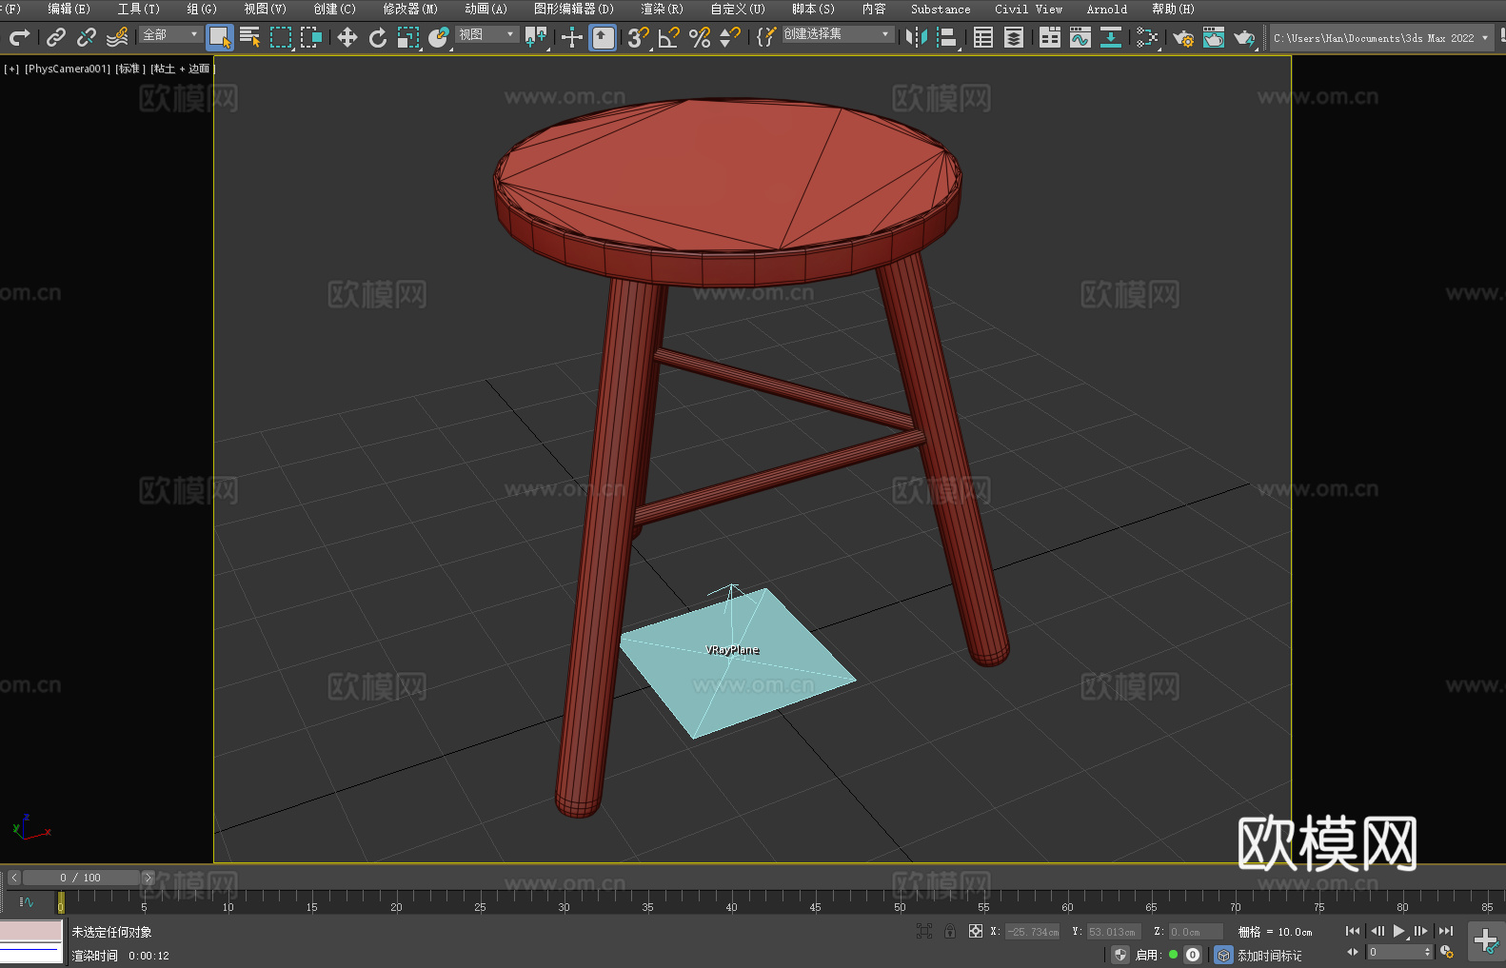This screenshot has width=1506, height=968.
Task: Step to previous frame
Action: point(1377,931)
